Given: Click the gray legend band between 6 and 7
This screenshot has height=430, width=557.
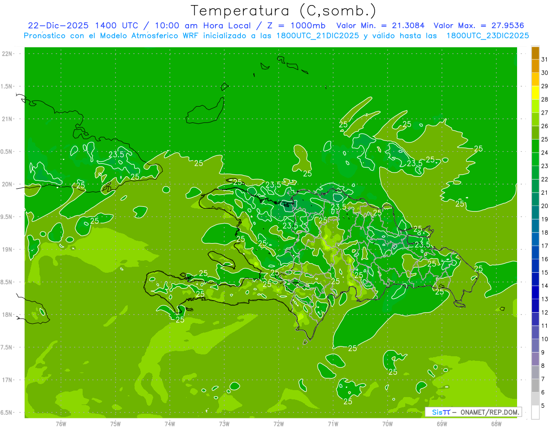Looking at the screenshot, I should click(x=535, y=385).
